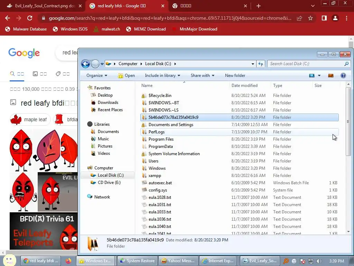The image size is (354, 266).
Task: Expand the Computer breadcrumb arrow
Action: click(141, 64)
